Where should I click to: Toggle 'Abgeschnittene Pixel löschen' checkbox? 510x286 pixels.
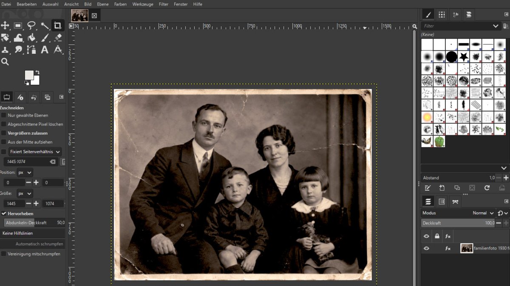[4, 124]
